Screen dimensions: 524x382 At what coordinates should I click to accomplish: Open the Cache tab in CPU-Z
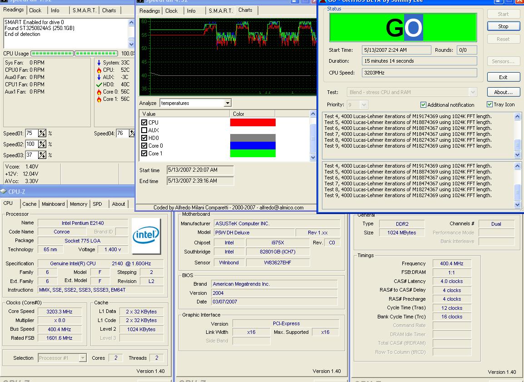click(x=30, y=204)
